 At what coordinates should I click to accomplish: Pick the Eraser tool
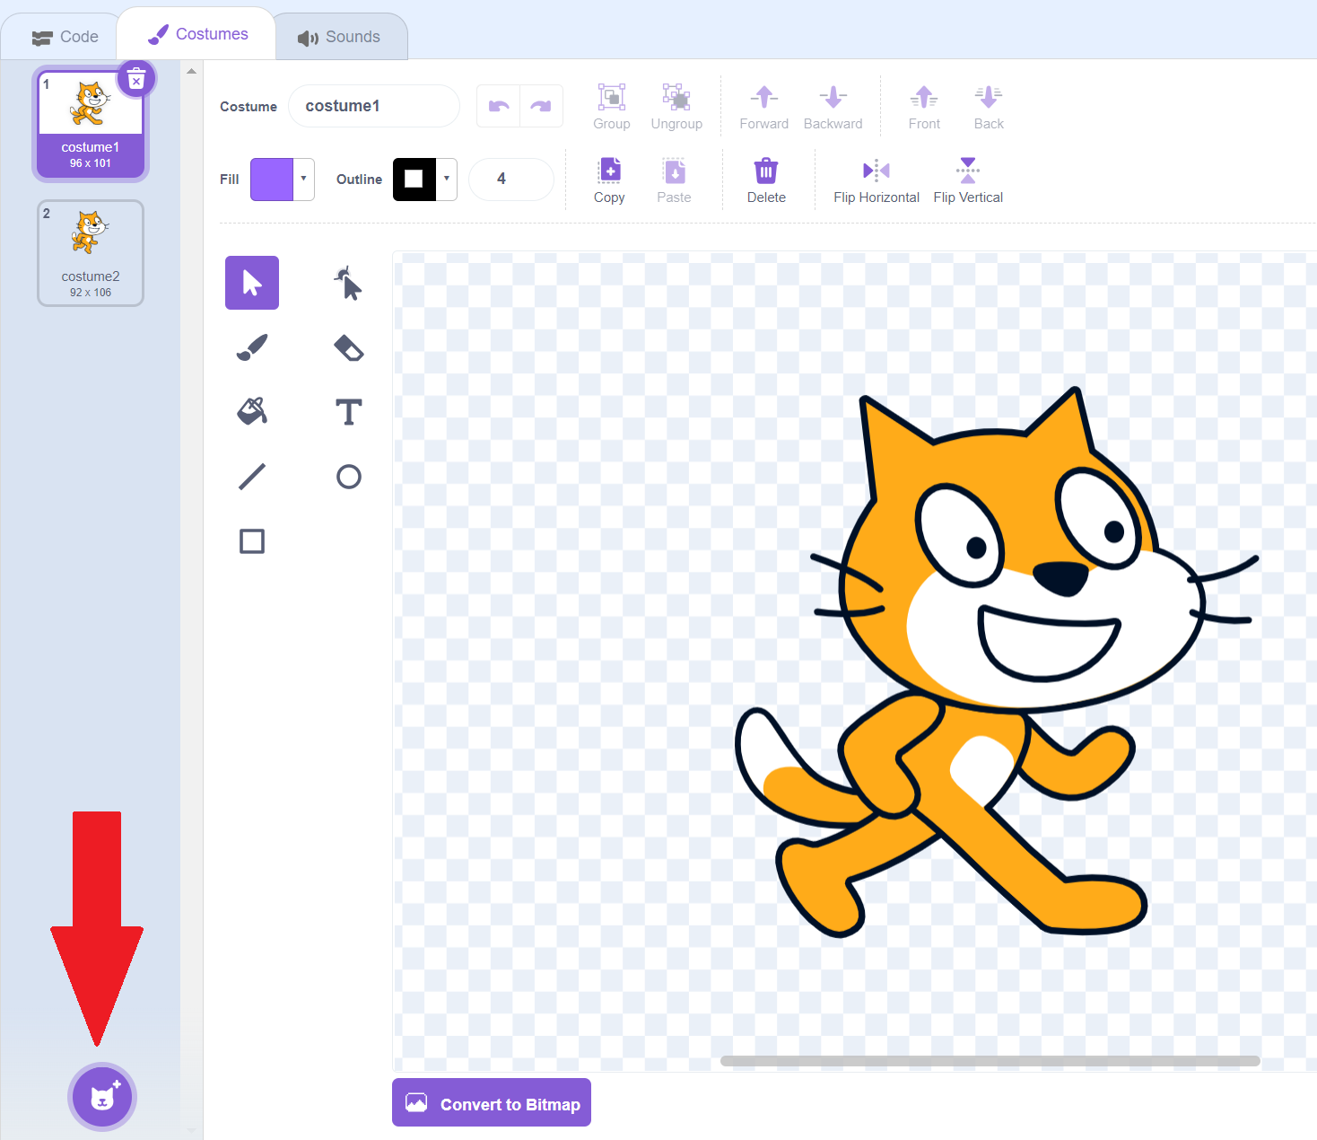point(349,347)
